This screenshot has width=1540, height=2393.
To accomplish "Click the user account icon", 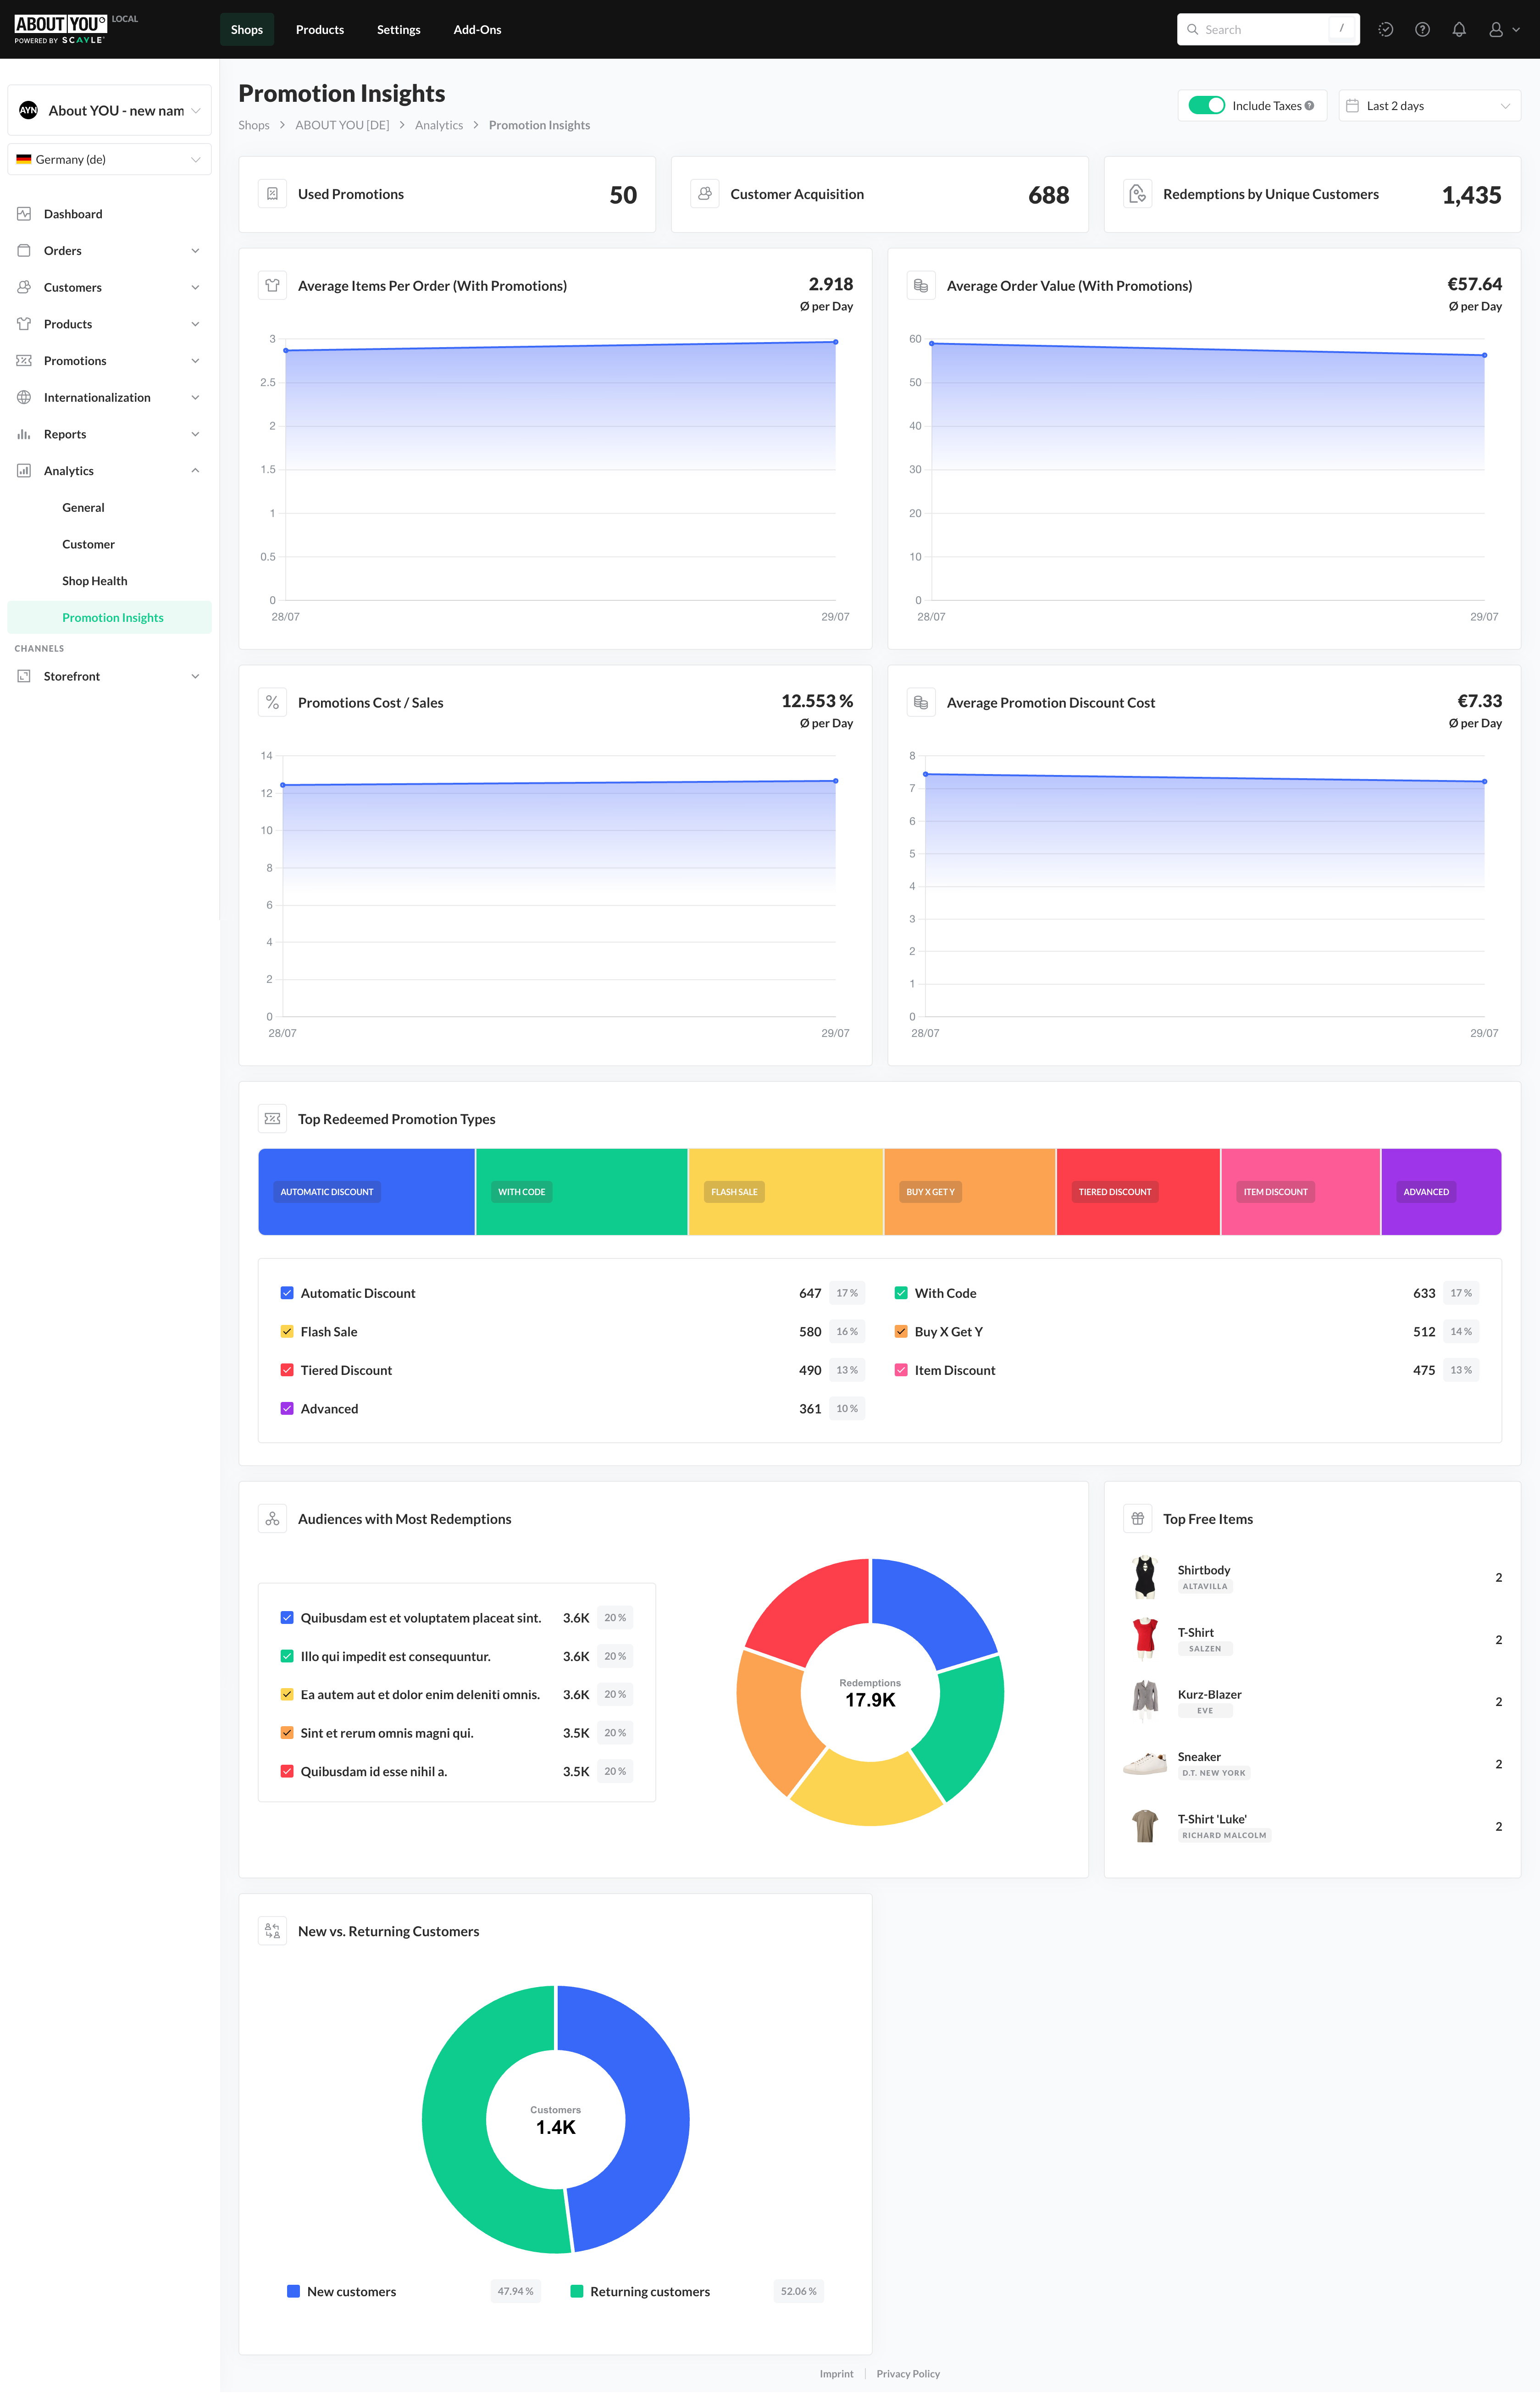I will click(1496, 30).
